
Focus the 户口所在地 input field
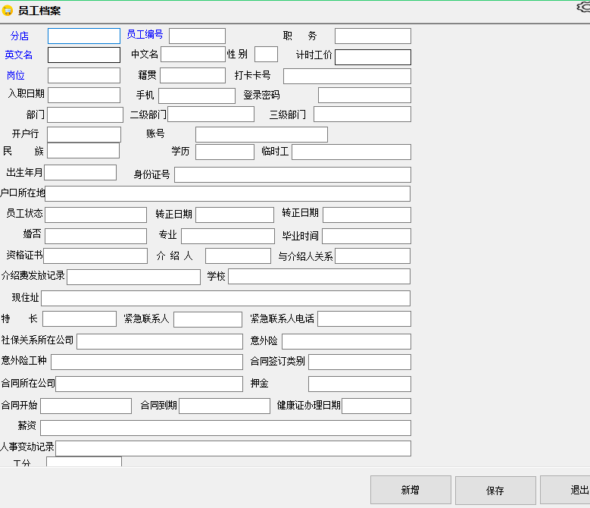point(227,194)
